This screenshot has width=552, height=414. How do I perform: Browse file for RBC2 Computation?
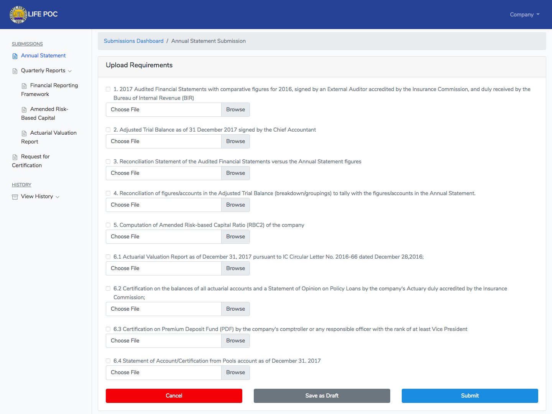pos(235,236)
